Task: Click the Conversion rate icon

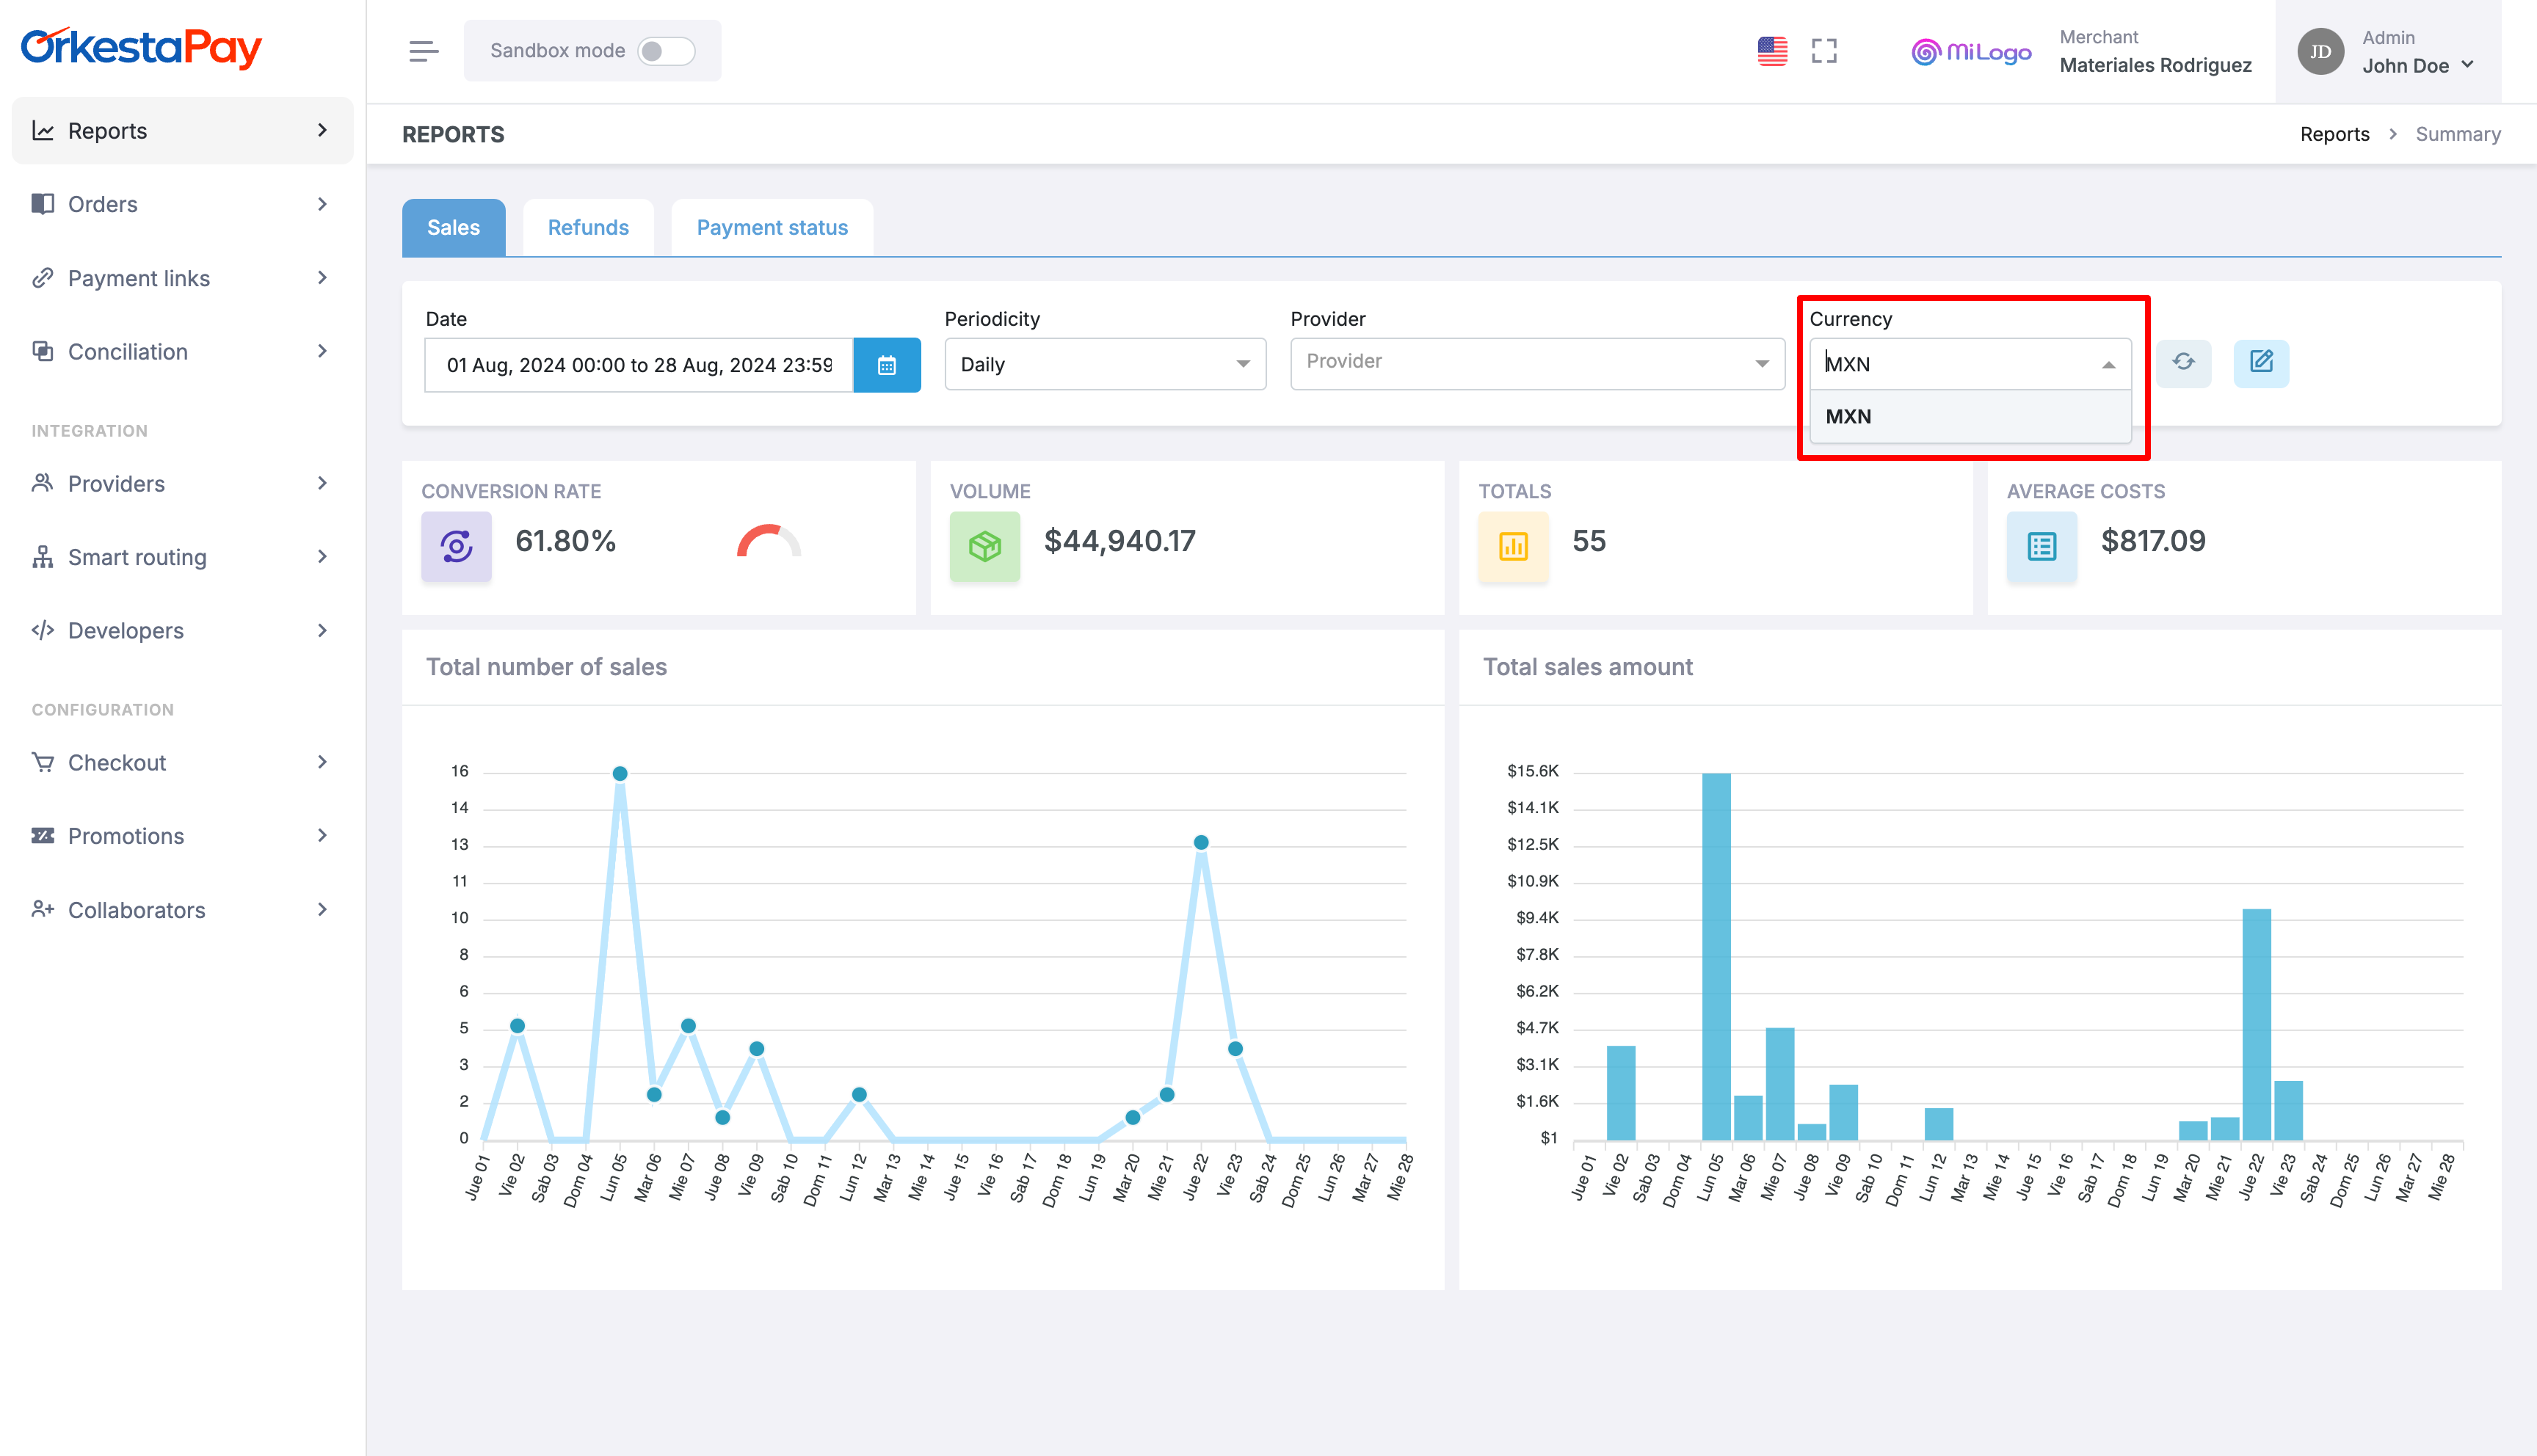Action: tap(456, 546)
